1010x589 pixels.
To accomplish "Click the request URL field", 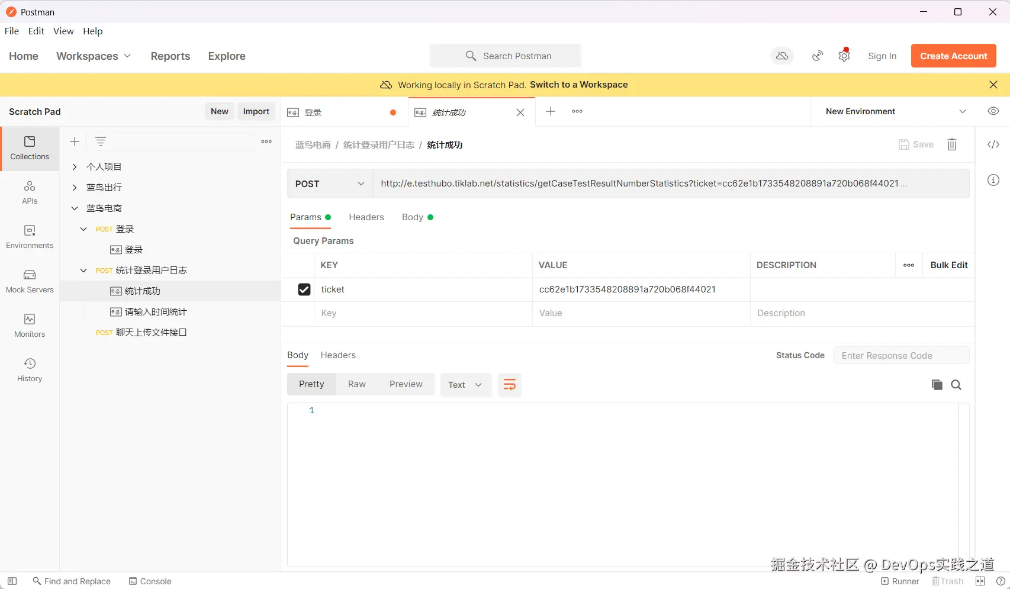I will tap(671, 184).
